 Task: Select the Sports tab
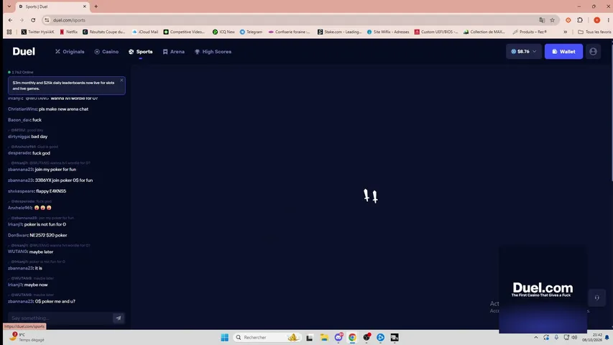pos(140,52)
